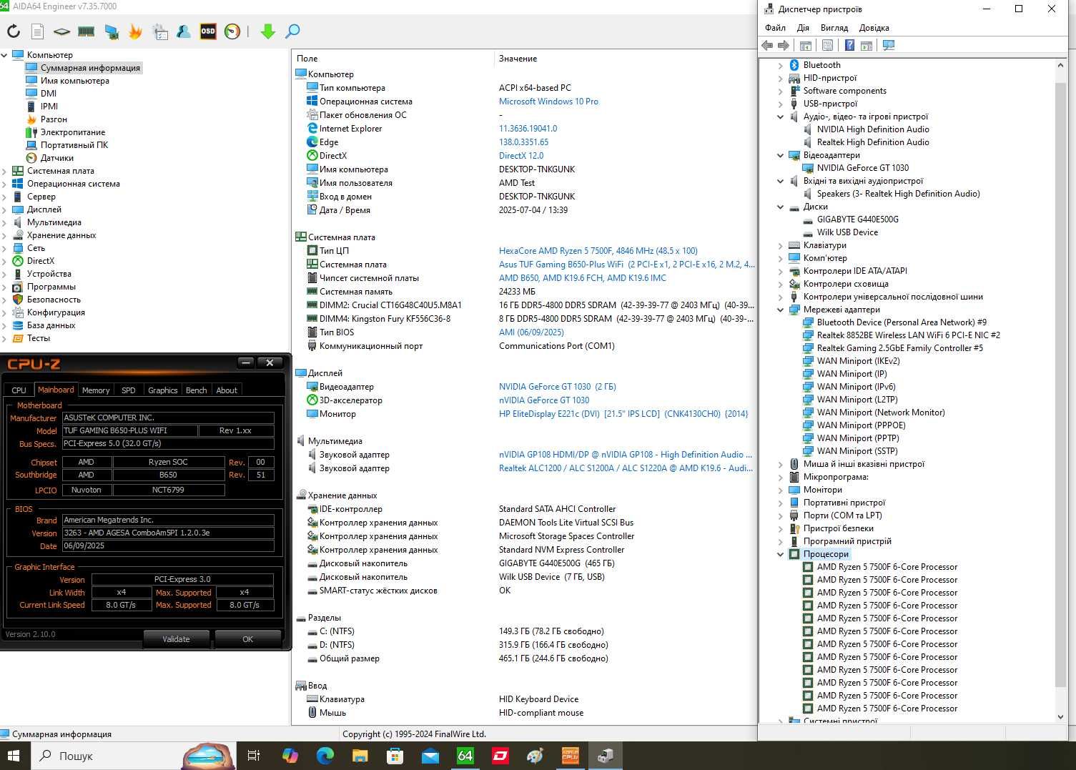Click the magnifier search icon in AIDA64
1076x770 pixels.
(292, 31)
